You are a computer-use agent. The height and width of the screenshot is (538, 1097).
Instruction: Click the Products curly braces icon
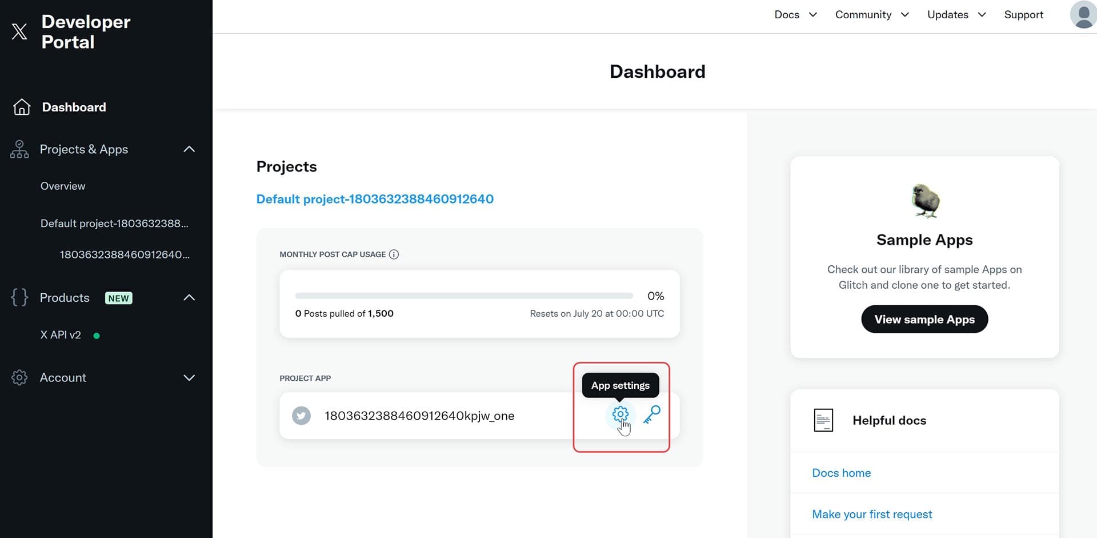click(x=19, y=297)
